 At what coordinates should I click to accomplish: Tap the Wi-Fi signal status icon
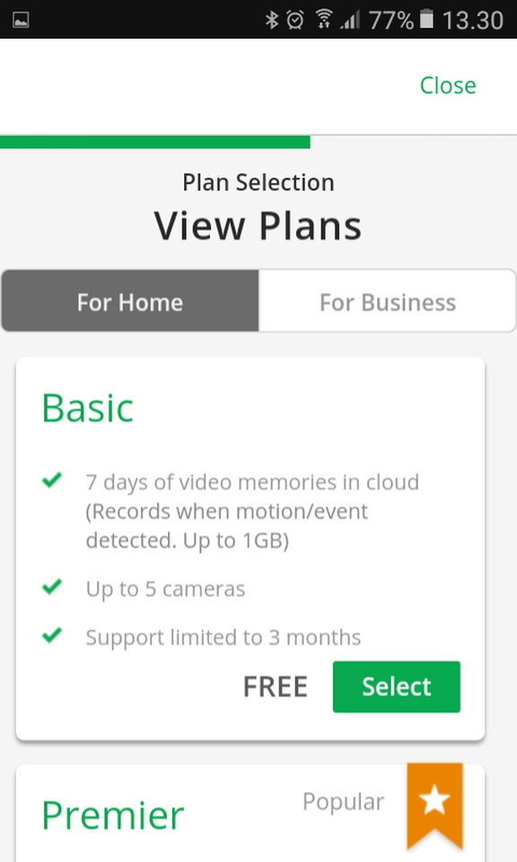[x=324, y=19]
